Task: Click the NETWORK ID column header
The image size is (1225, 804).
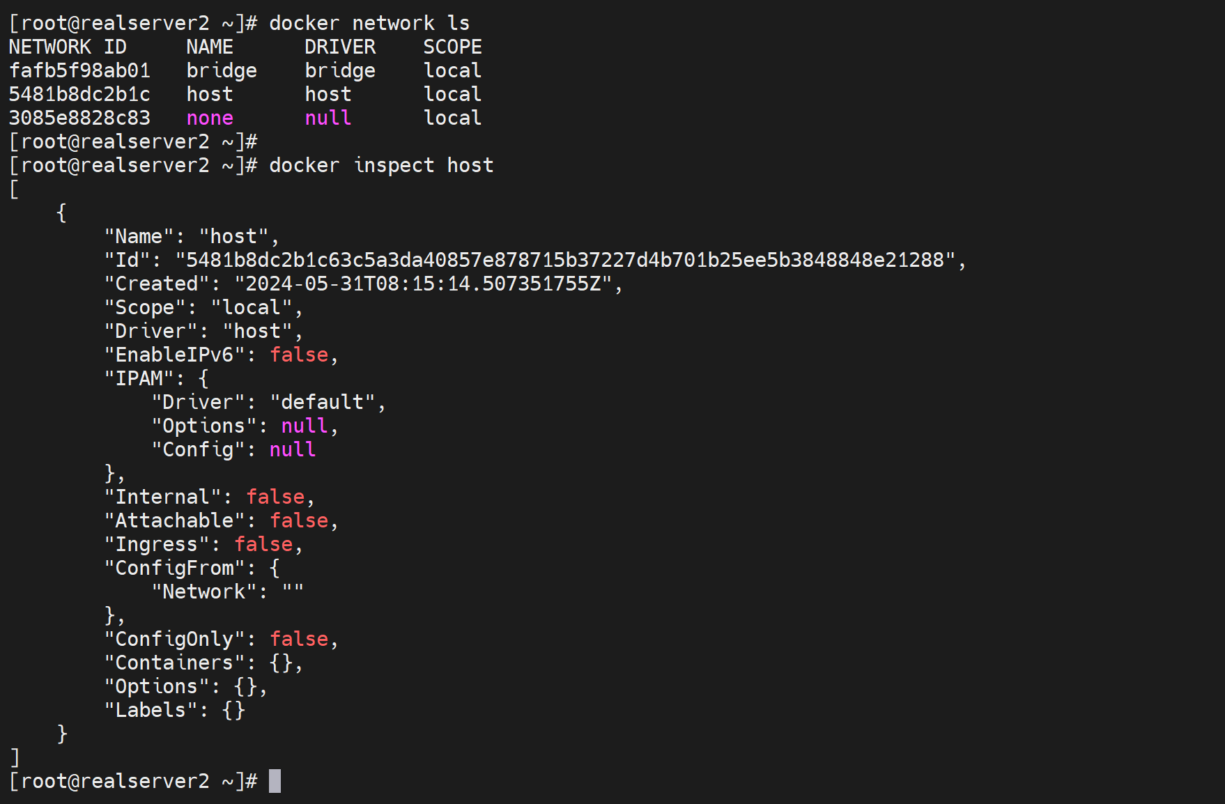Action: pyautogui.click(x=68, y=47)
